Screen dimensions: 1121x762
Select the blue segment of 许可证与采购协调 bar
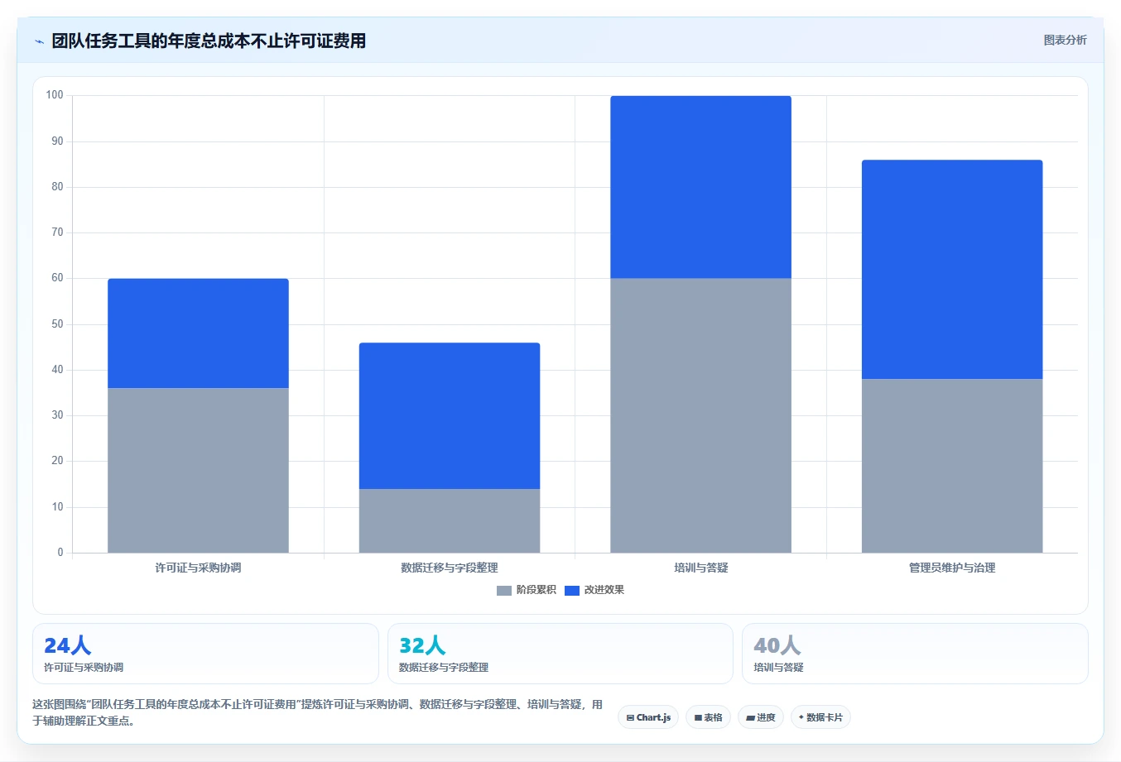198,333
